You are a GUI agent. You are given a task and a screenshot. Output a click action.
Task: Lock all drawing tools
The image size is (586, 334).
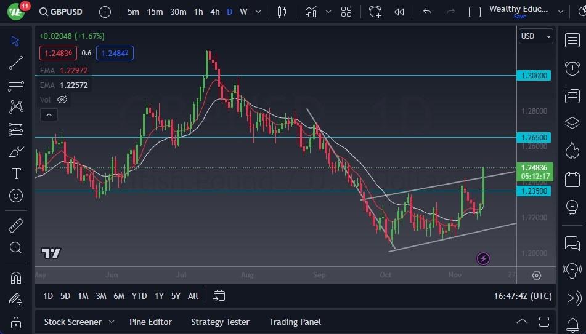(15, 322)
